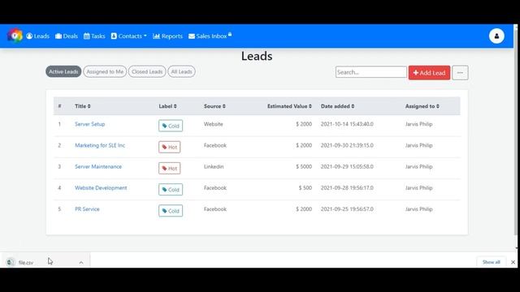Click the $ 500 estimated value

point(305,187)
